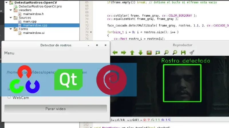
Task: Click the Forms folder icon
Action: click(x=16, y=29)
